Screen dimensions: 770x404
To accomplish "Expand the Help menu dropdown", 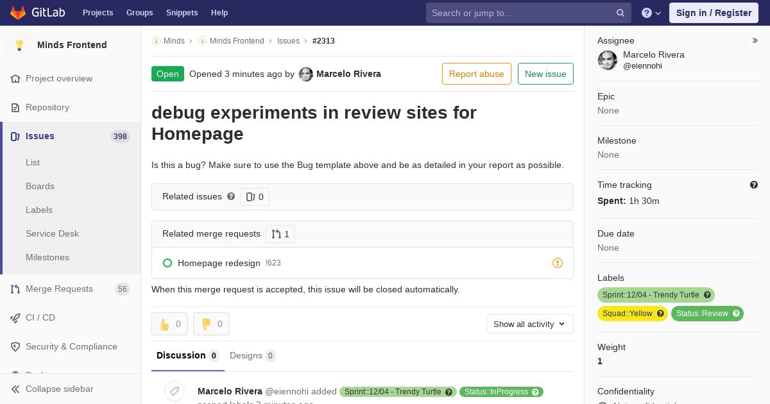I will pos(651,13).
